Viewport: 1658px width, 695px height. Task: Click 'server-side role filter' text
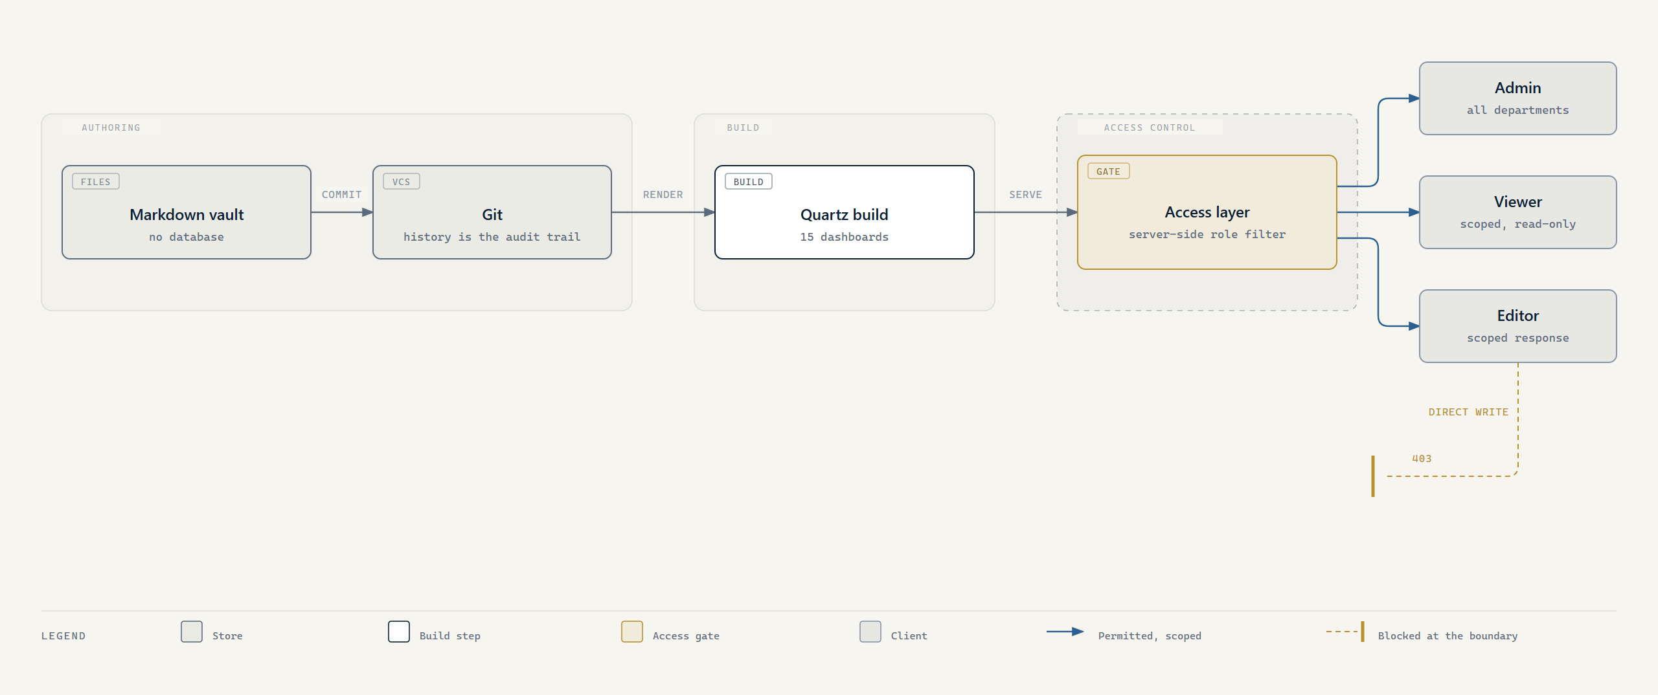tap(1207, 235)
